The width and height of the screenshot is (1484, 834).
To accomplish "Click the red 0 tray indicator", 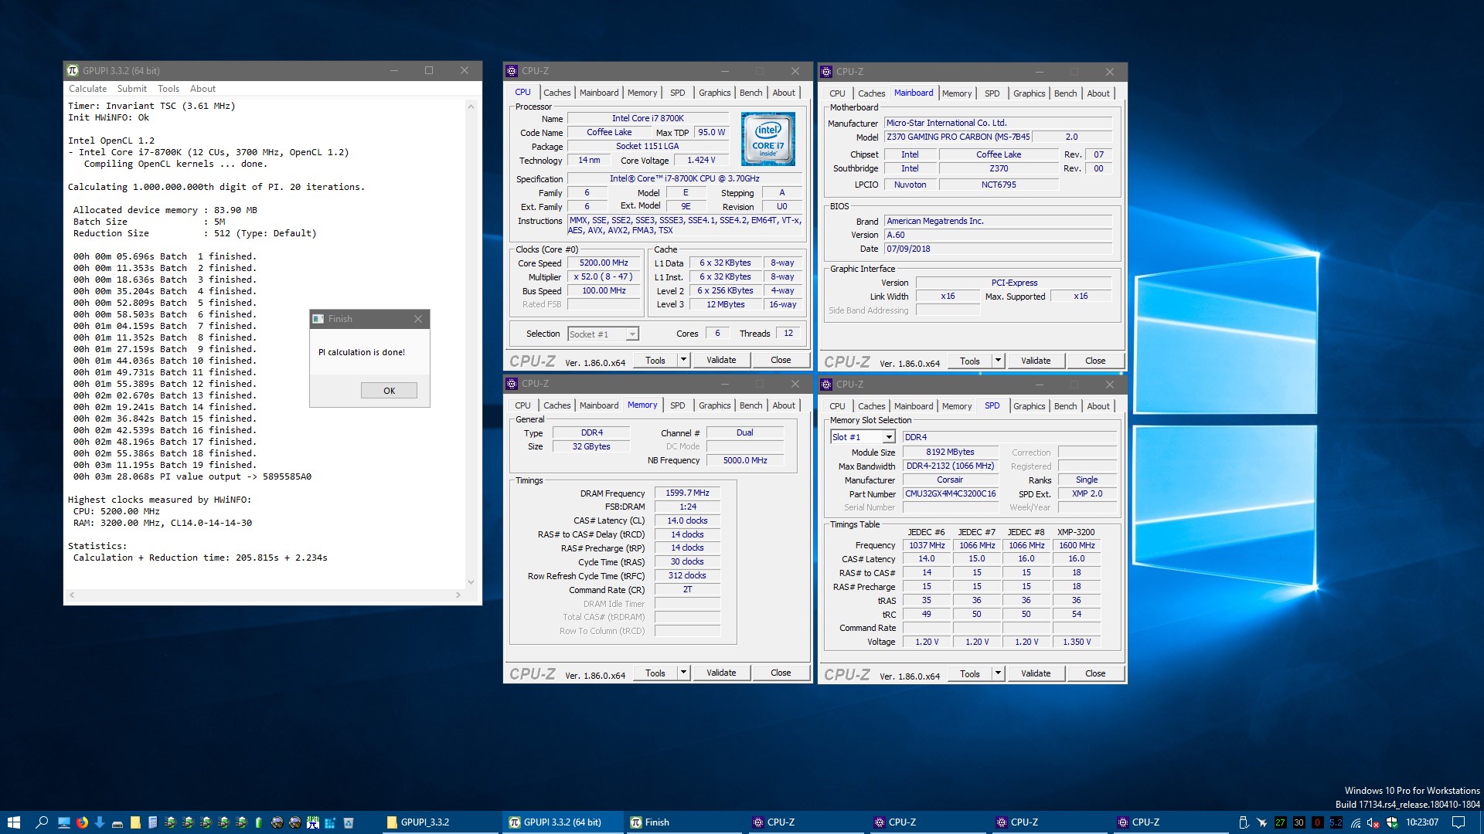I will [1318, 822].
